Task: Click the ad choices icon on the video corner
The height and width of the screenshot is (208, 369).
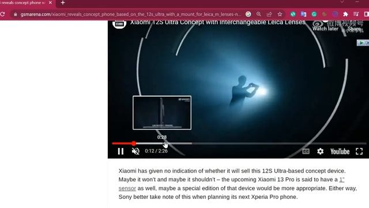Action: (362, 43)
